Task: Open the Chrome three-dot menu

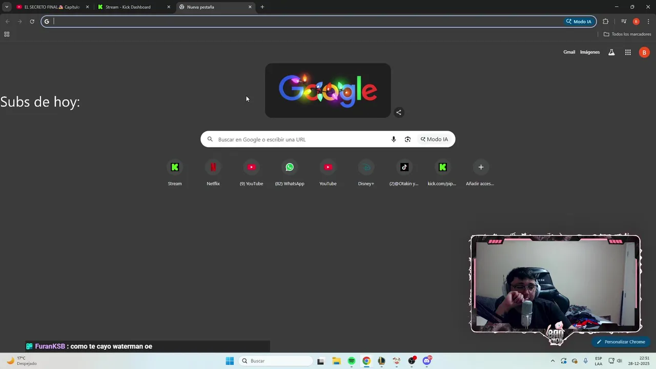Action: coord(648,22)
